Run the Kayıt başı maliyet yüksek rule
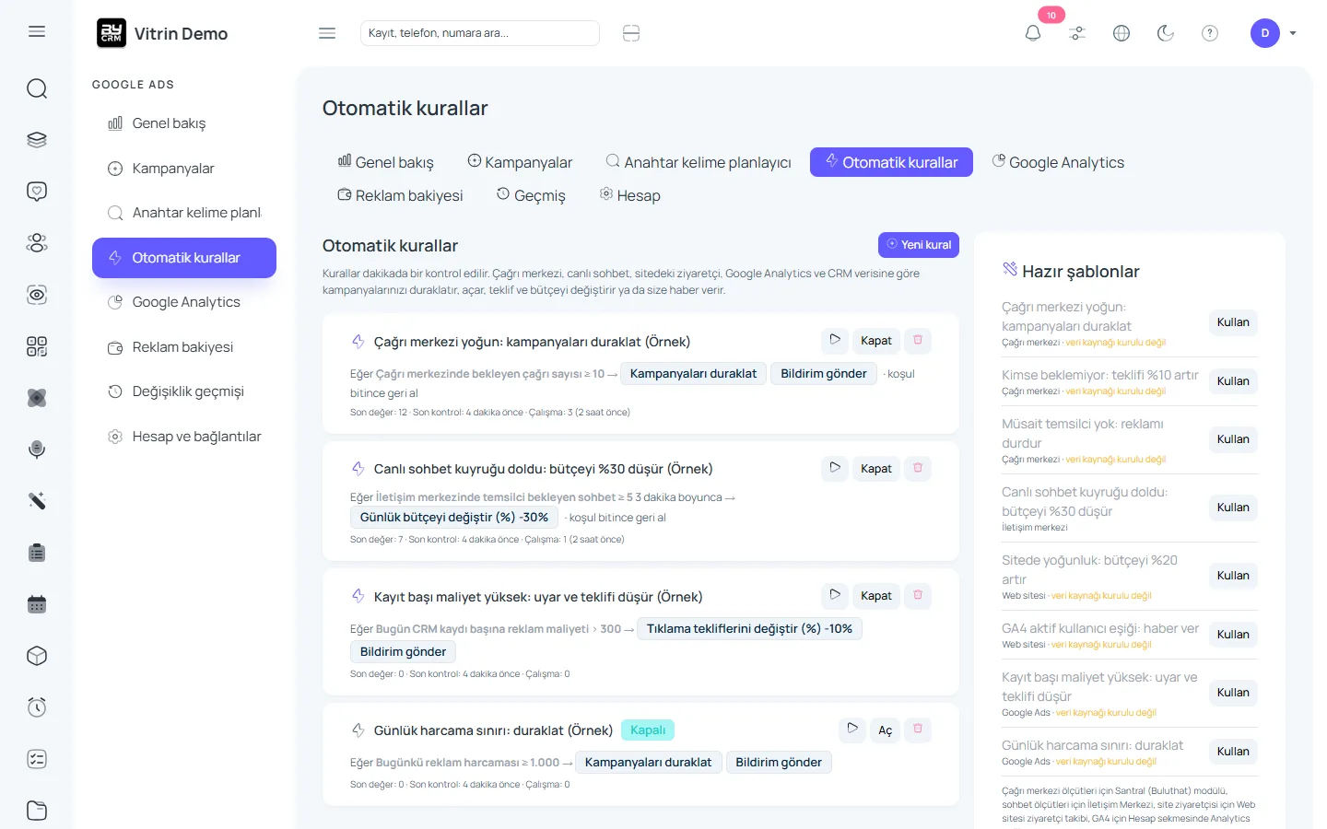The image size is (1327, 829). tap(835, 595)
